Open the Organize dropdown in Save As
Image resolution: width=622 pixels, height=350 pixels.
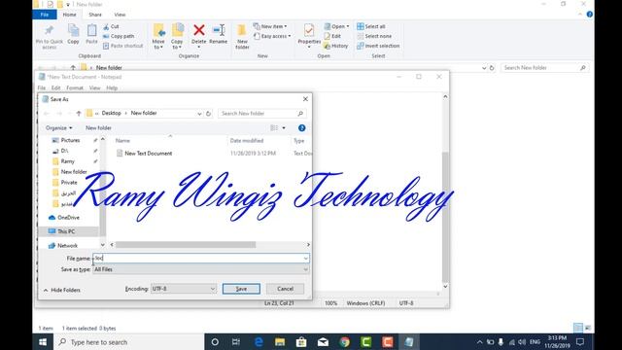pos(59,127)
